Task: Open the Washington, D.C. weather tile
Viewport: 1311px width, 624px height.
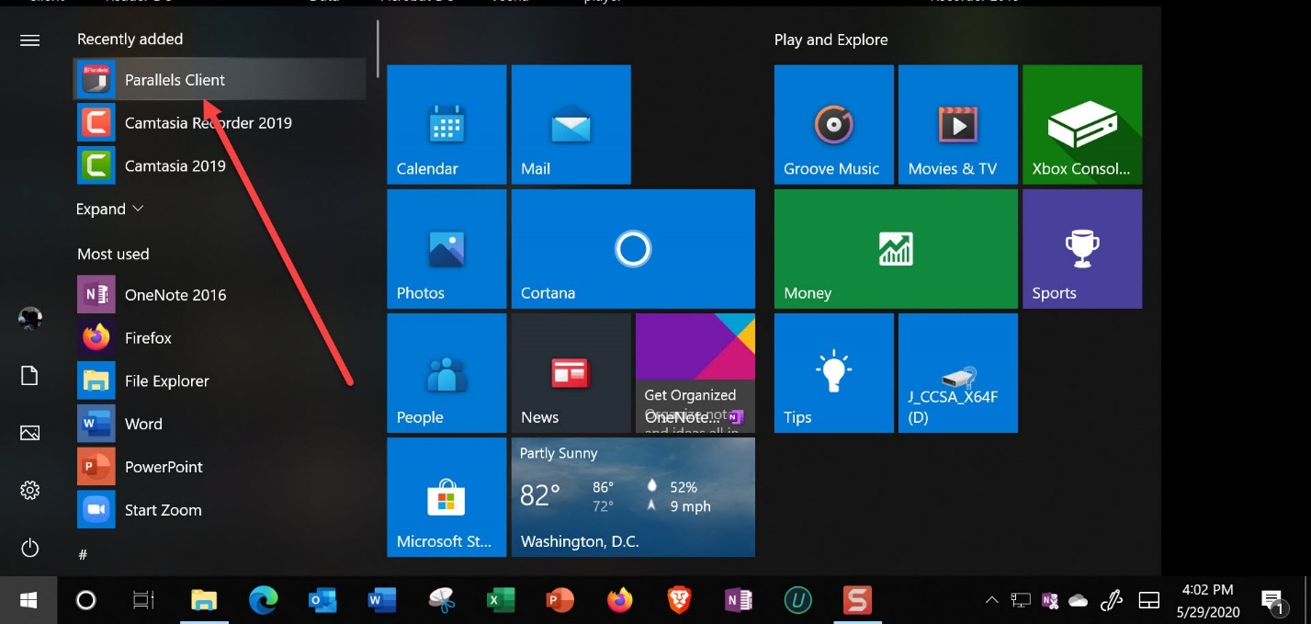Action: point(632,497)
